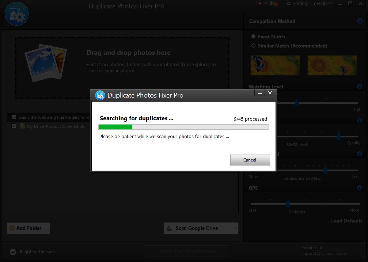
Task: Open the US flag language dropdown
Action: (261, 3)
